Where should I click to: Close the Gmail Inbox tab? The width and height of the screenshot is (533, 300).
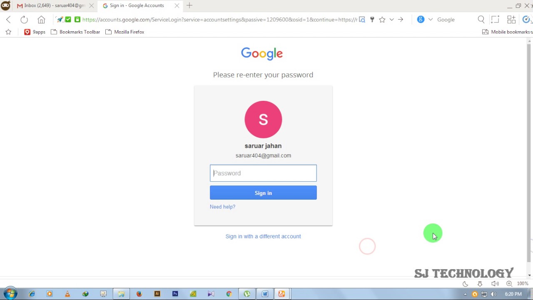pyautogui.click(x=92, y=6)
